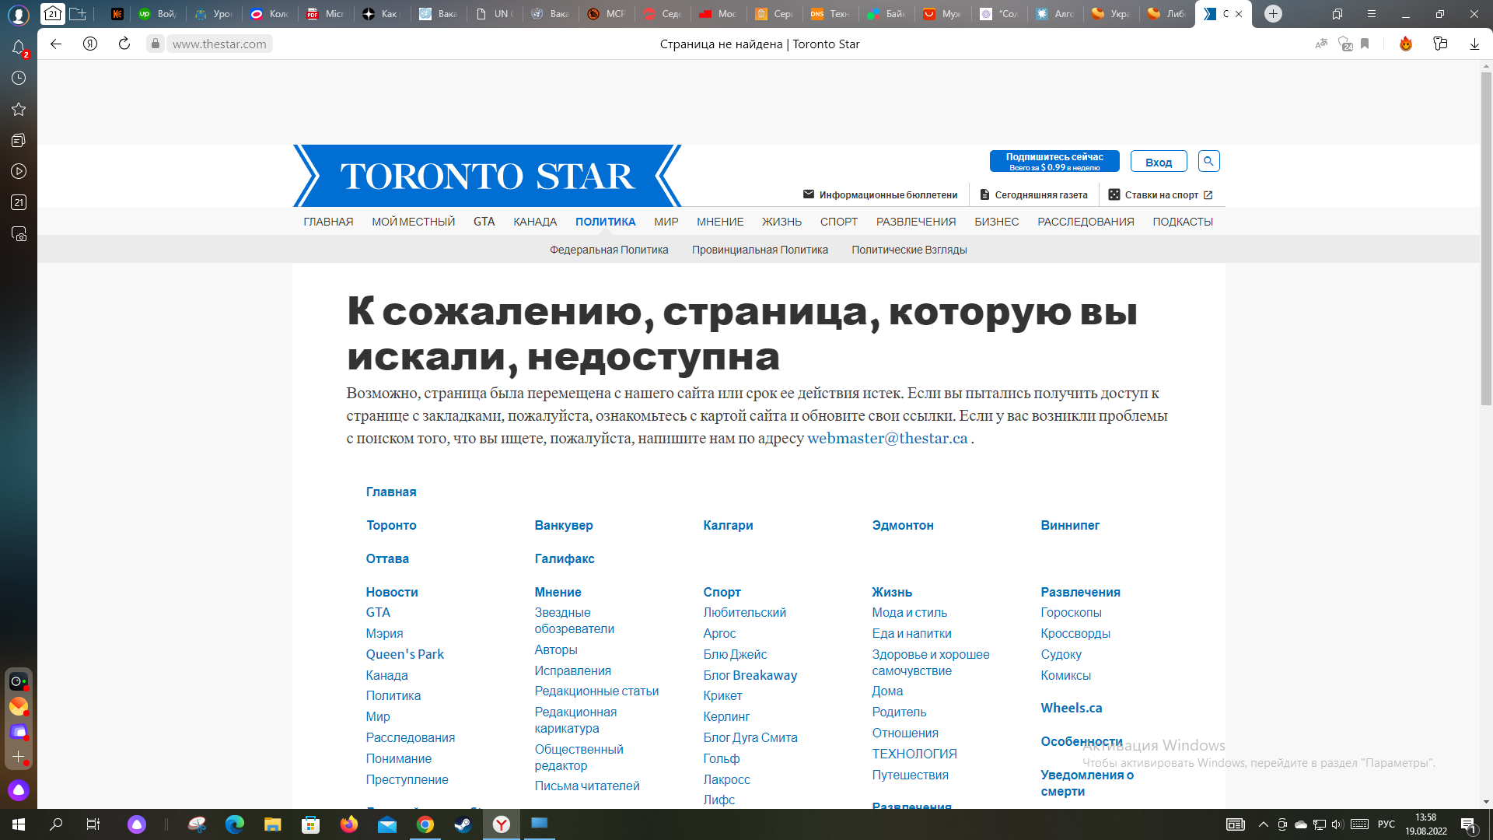
Task: Open the СПОРТ navigation menu item
Action: click(x=838, y=222)
